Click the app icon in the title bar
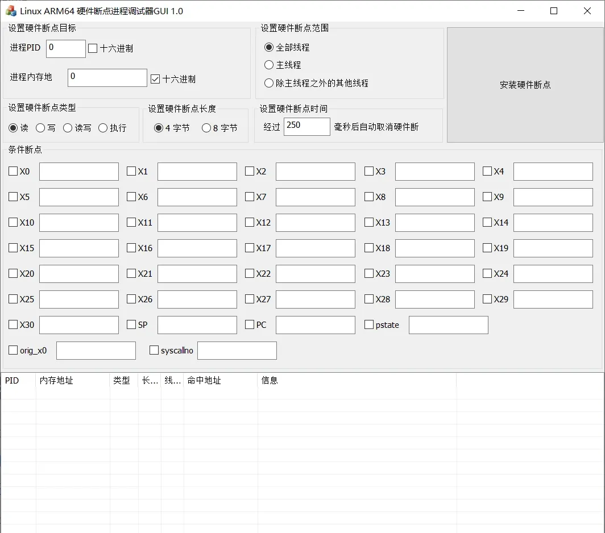Viewport: 605px width, 533px height. [11, 11]
